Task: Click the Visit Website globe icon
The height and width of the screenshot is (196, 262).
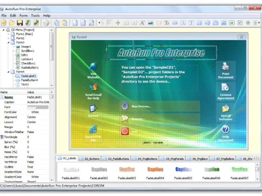Action: coord(93,66)
